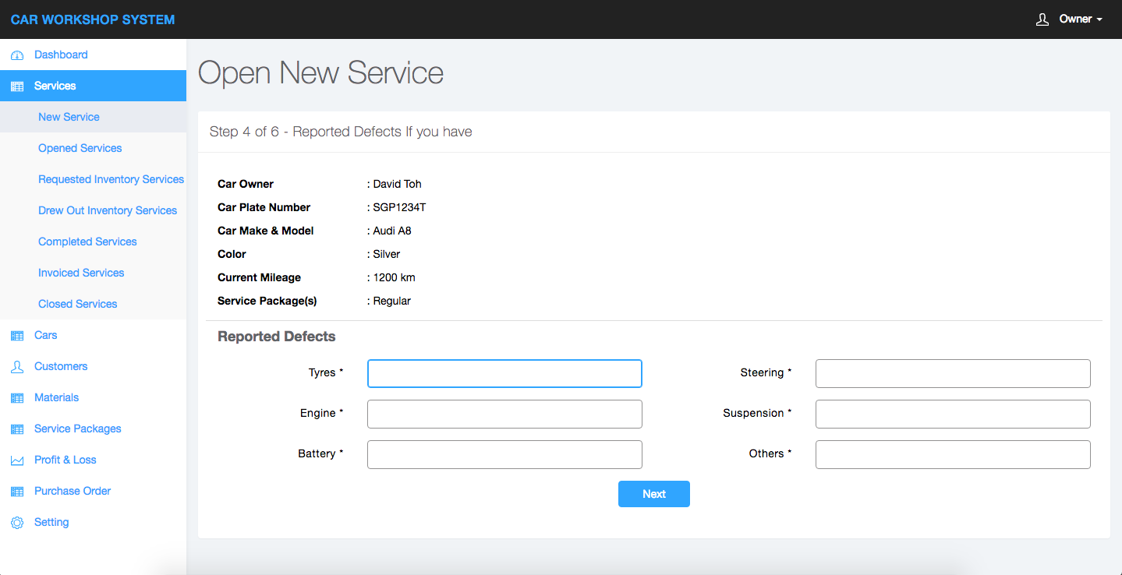1122x575 pixels.
Task: Click into the Steering input field
Action: [x=952, y=373]
